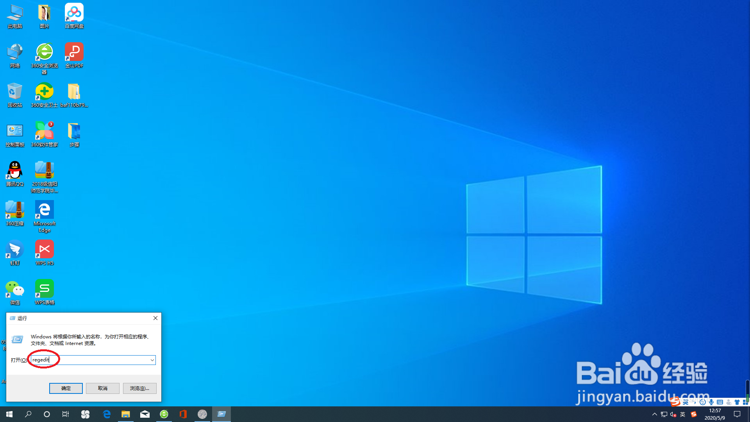Open network status tray icon
The image size is (750, 422).
pos(664,414)
